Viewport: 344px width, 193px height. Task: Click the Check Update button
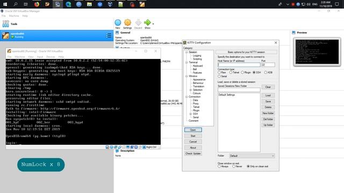[193, 154]
